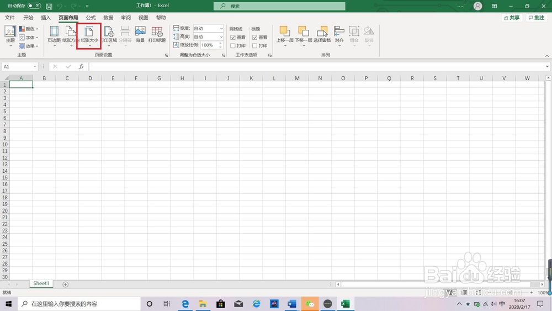Screen dimensions: 552x311
Task: Click the Share (共享) button
Action: point(512,18)
